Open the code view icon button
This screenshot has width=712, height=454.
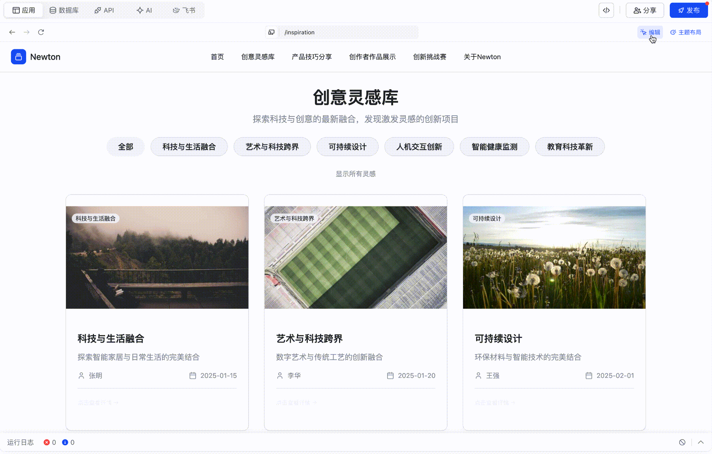coord(606,10)
